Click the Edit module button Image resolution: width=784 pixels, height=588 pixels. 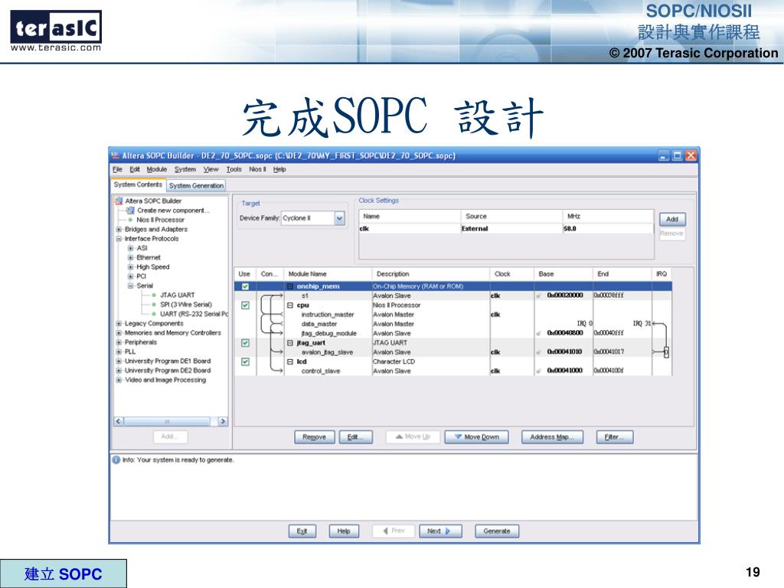(x=356, y=437)
